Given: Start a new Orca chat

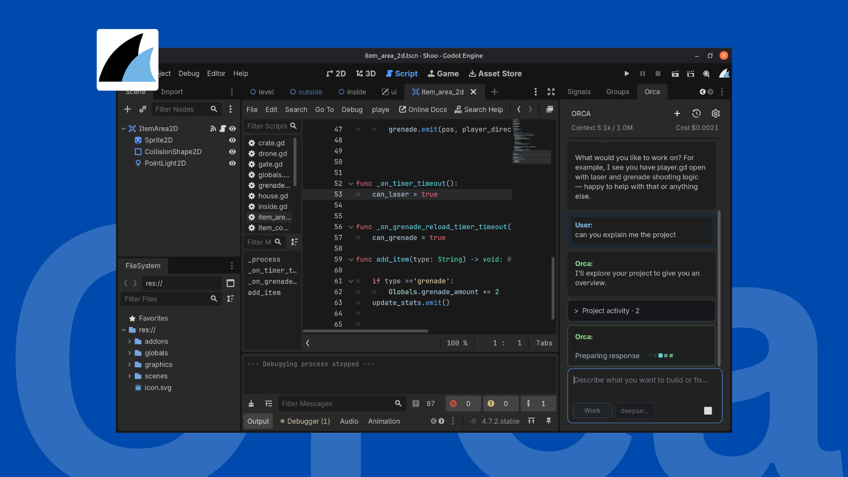Looking at the screenshot, I should click(677, 114).
